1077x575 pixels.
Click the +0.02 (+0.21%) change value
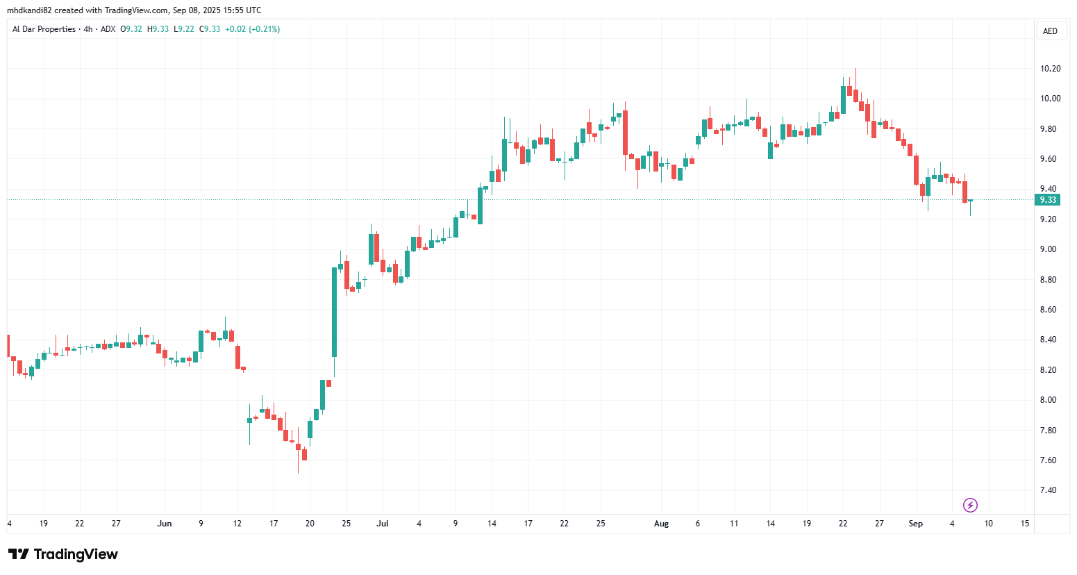[253, 29]
